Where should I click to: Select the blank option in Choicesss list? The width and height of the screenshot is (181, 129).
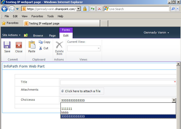[x=118, y=105]
